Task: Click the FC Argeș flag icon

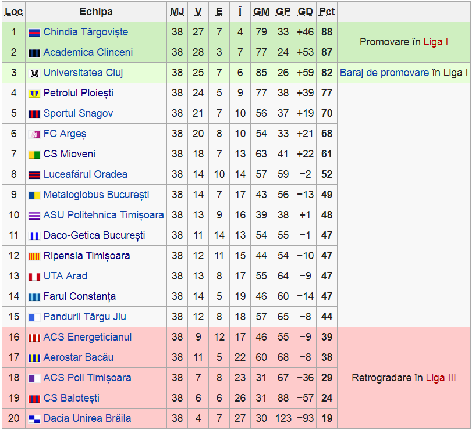Action: [34, 134]
